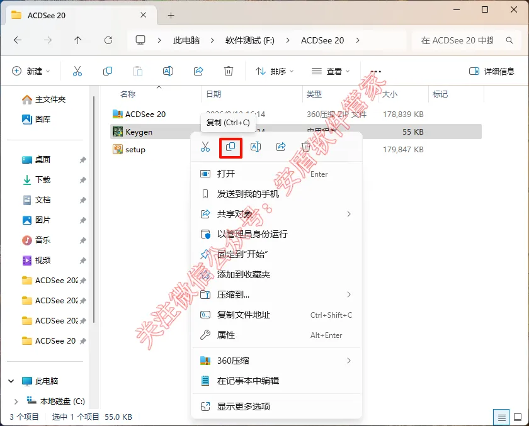Click the ACDSee 20 ZIP archive icon
Screen dimensions: 529x426
[118, 114]
